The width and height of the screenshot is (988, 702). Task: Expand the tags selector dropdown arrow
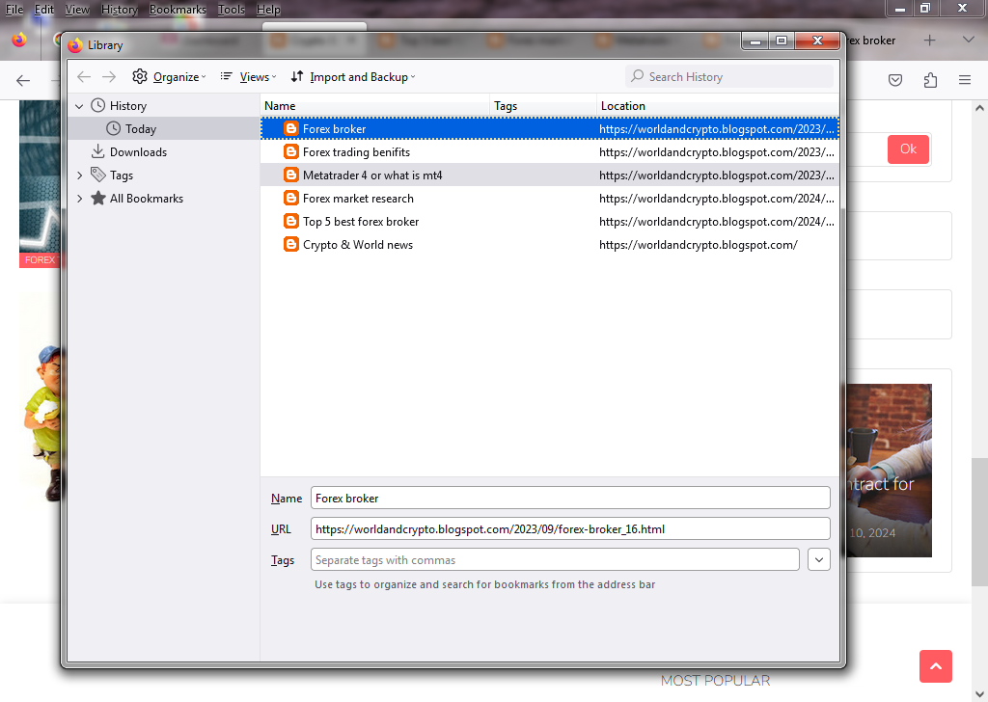[x=818, y=559]
